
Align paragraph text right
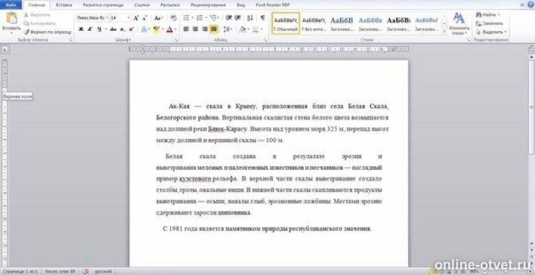[x=204, y=30]
